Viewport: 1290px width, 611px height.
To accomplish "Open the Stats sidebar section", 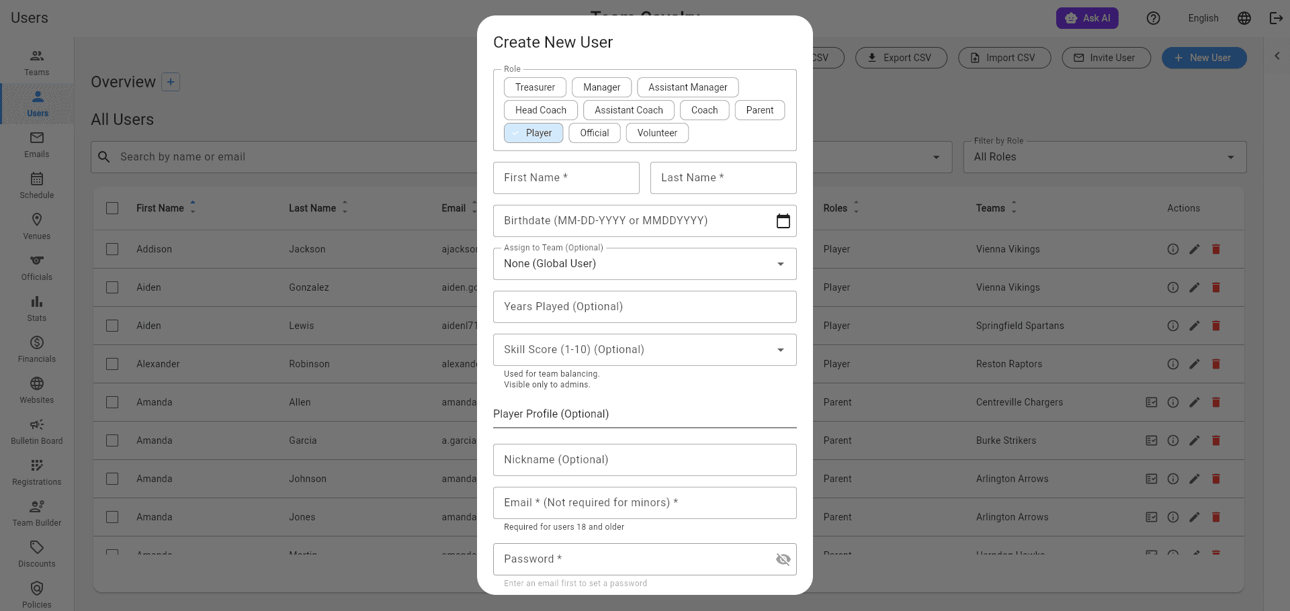I will (37, 309).
